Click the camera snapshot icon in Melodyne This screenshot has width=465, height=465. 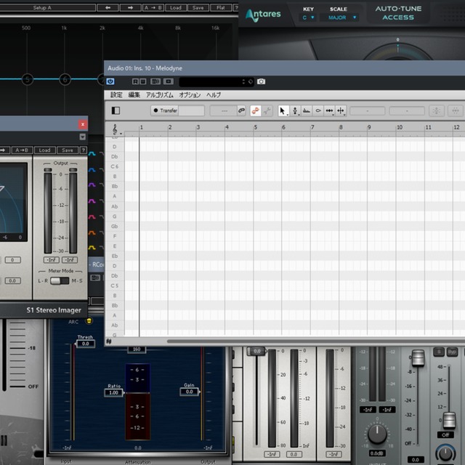click(x=261, y=81)
